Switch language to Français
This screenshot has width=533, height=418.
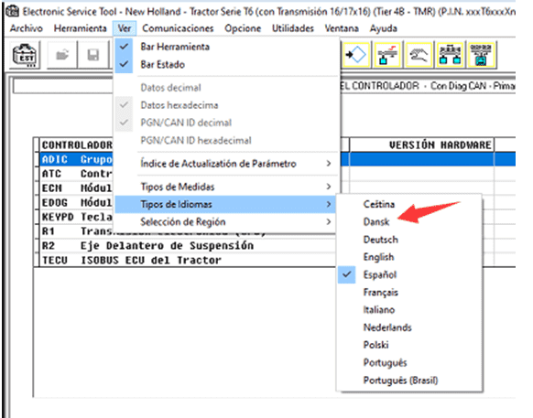pyautogui.click(x=409, y=292)
